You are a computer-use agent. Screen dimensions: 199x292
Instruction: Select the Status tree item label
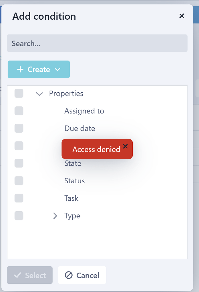click(x=74, y=181)
